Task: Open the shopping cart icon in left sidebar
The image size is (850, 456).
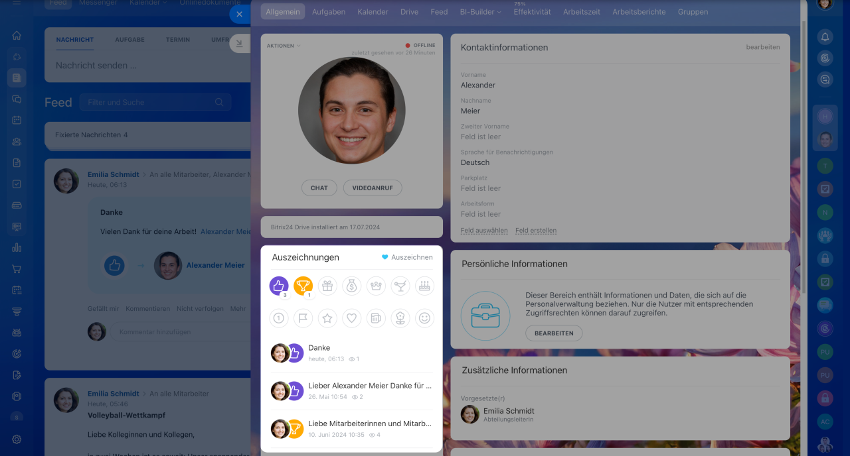Action: (17, 268)
